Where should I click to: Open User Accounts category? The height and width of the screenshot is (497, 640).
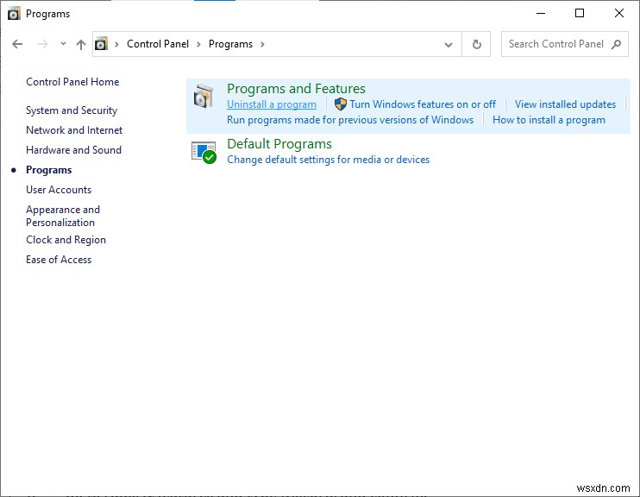59,190
